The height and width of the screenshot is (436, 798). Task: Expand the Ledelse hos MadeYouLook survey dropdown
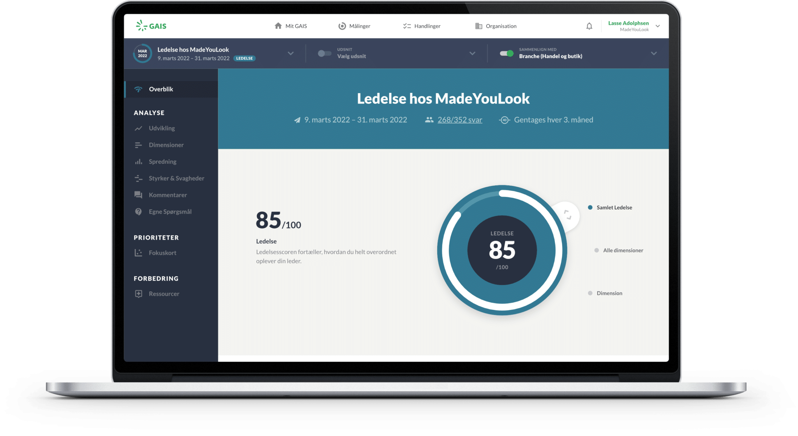pos(291,53)
